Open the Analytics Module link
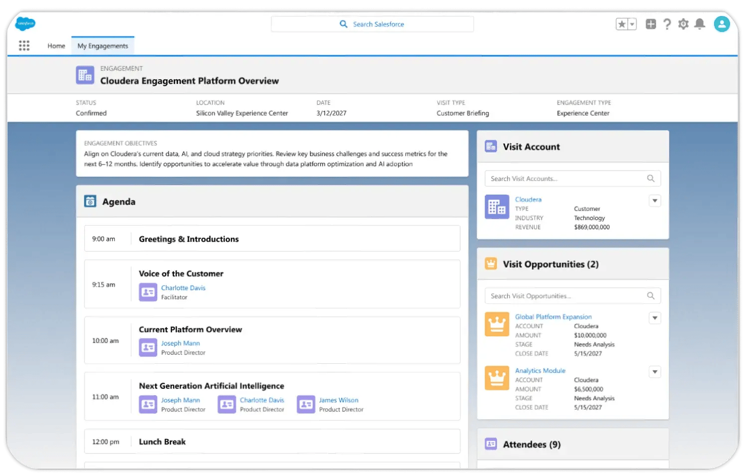The width and height of the screenshot is (745, 475). 540,371
